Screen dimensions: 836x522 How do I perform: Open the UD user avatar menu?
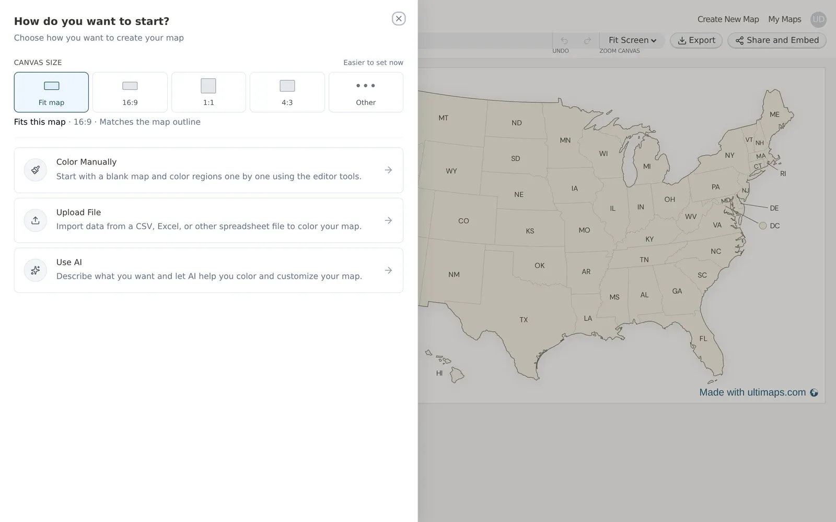click(x=818, y=19)
